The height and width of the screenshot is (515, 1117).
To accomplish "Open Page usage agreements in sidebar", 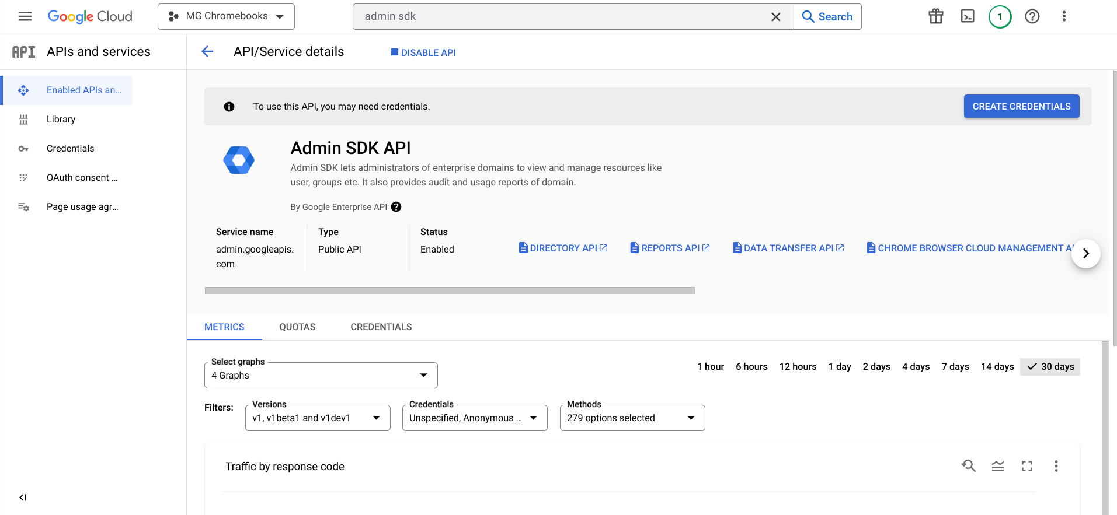I will coord(82,207).
